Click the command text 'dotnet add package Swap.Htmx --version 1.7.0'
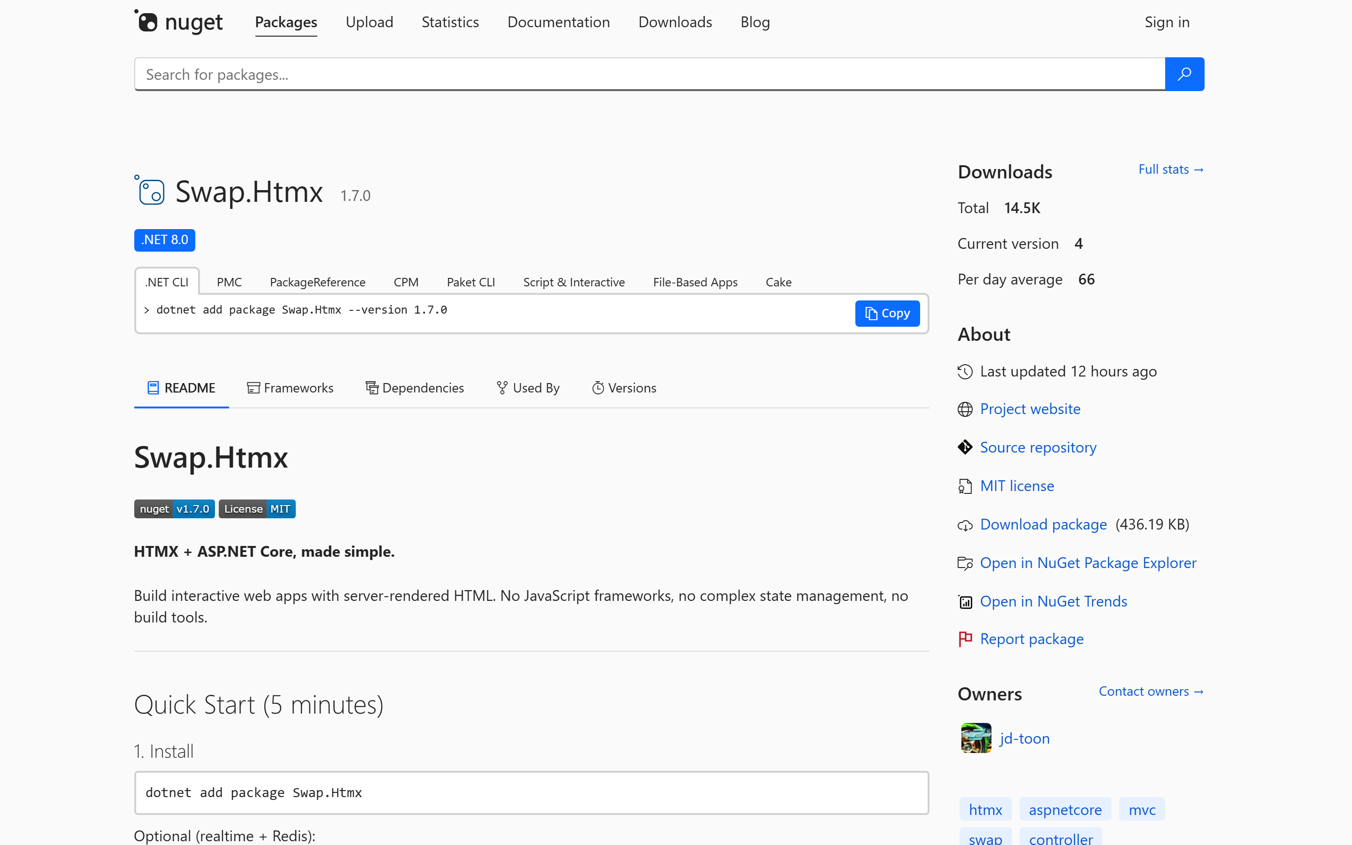The height and width of the screenshot is (845, 1352). (x=301, y=310)
